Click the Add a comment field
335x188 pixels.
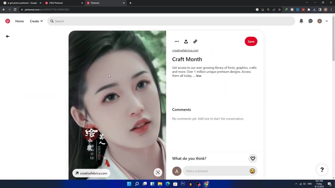(x=216, y=171)
